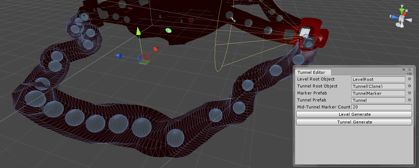The height and width of the screenshot is (168, 419).
Task: Pick object for Level Root Object field
Action: (x=409, y=79)
